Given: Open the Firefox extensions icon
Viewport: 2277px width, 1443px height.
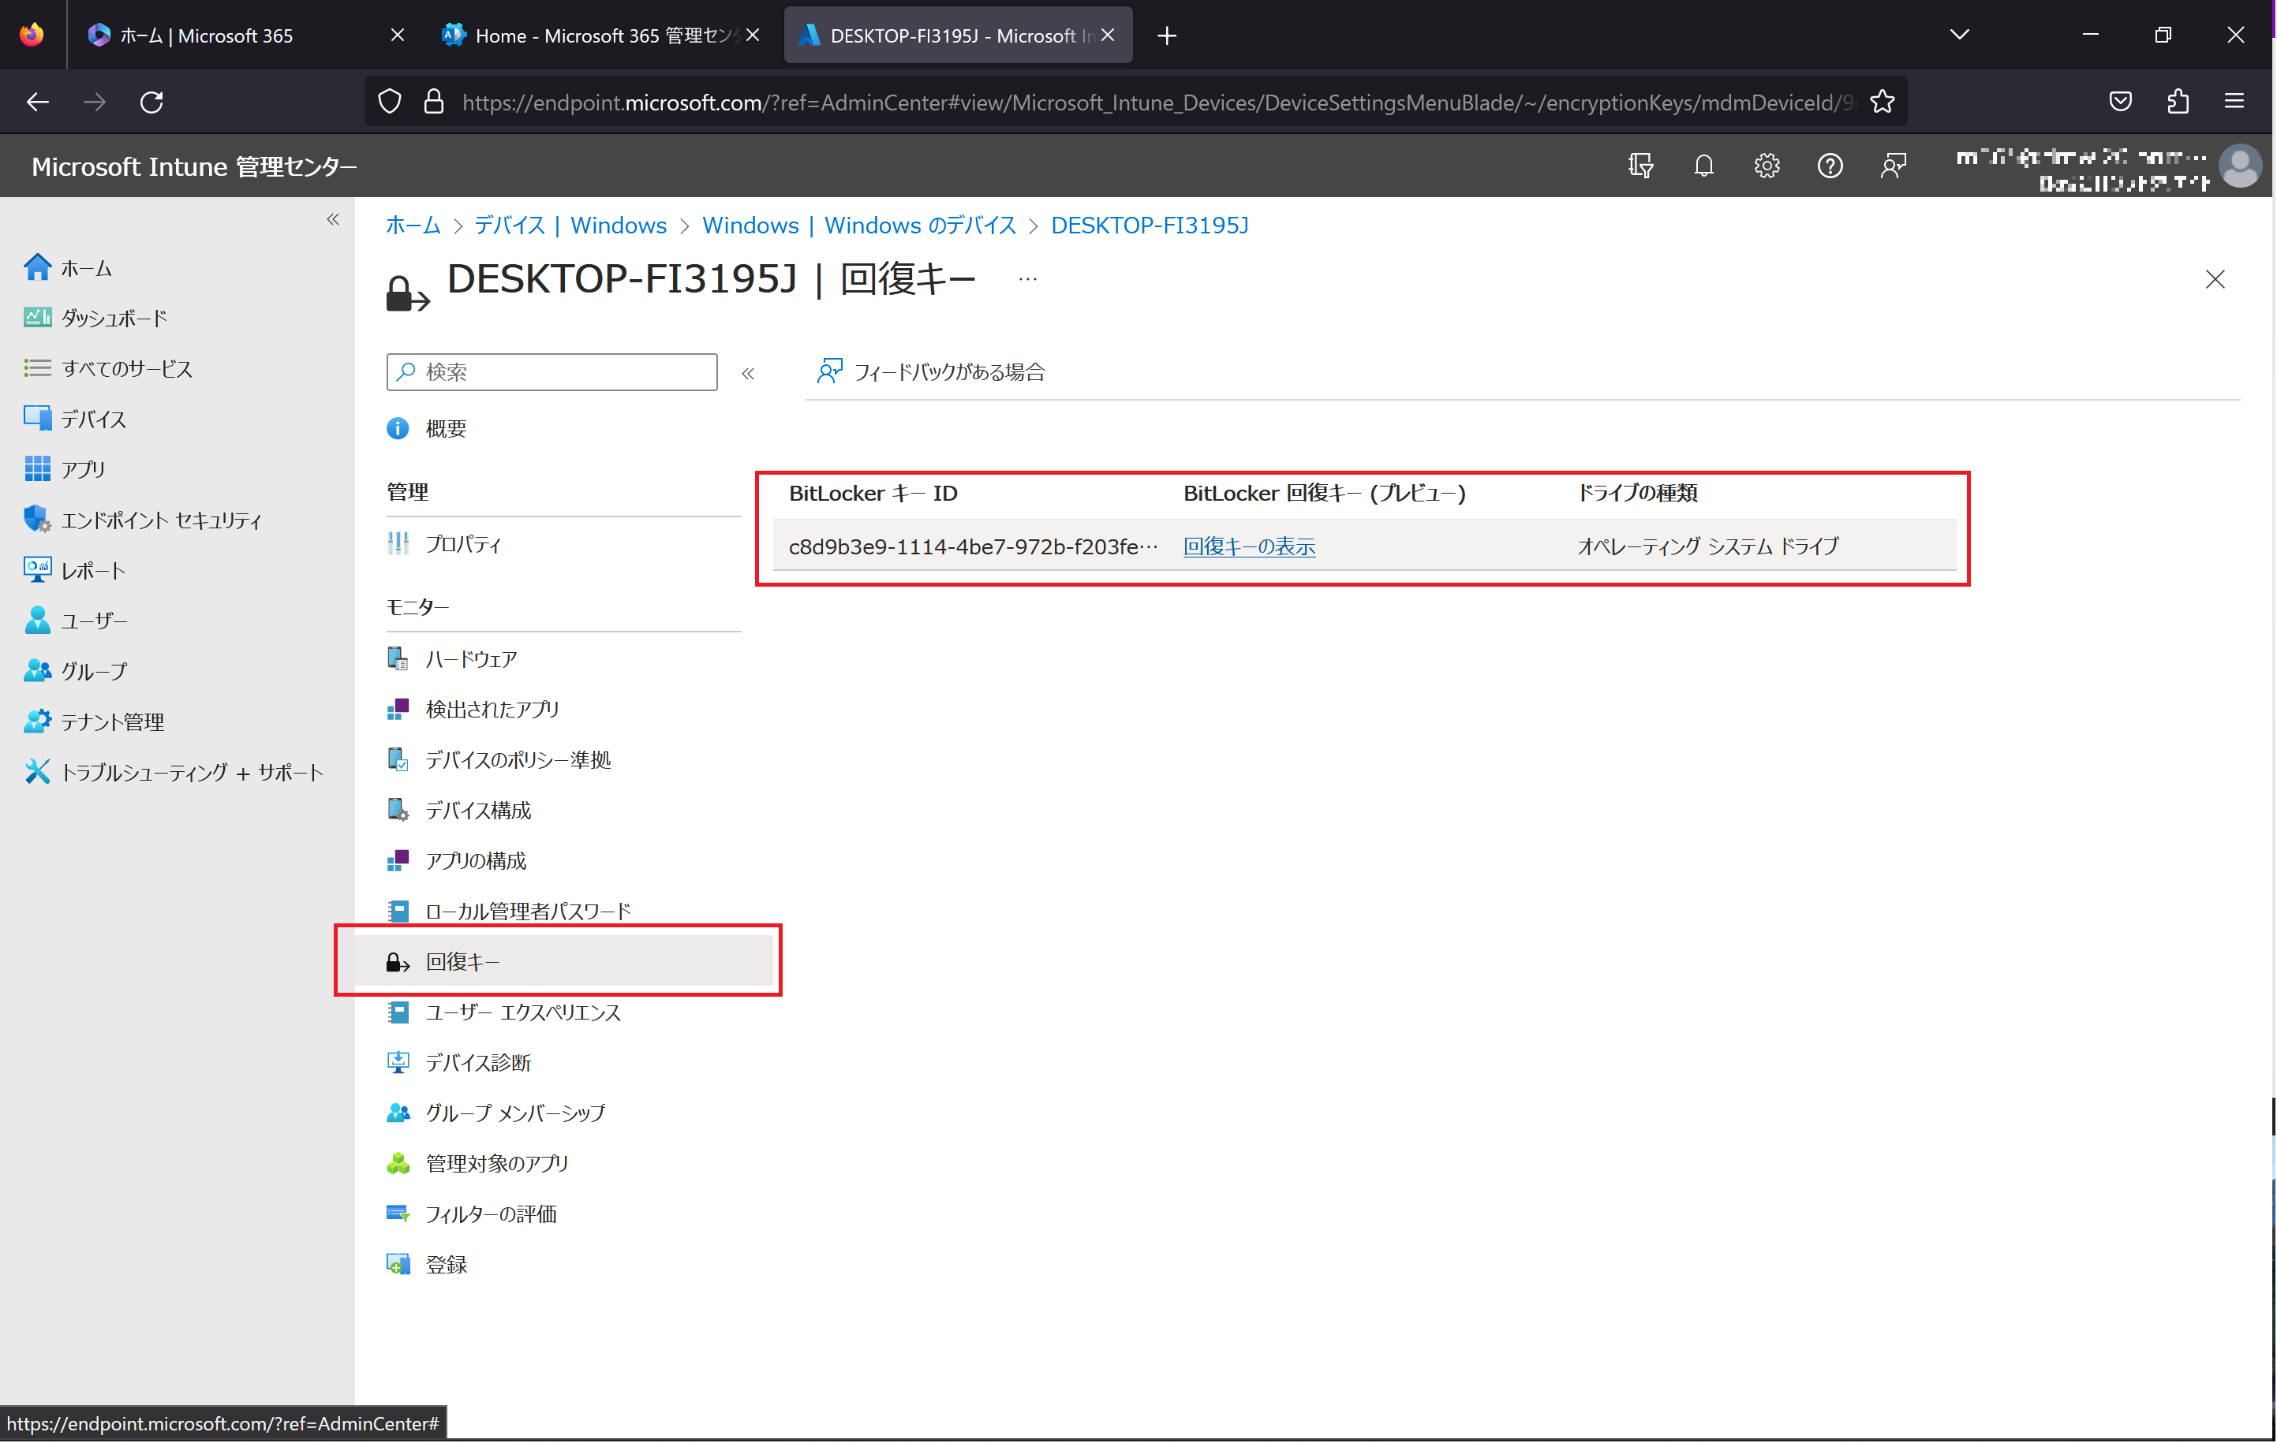Looking at the screenshot, I should point(2178,101).
